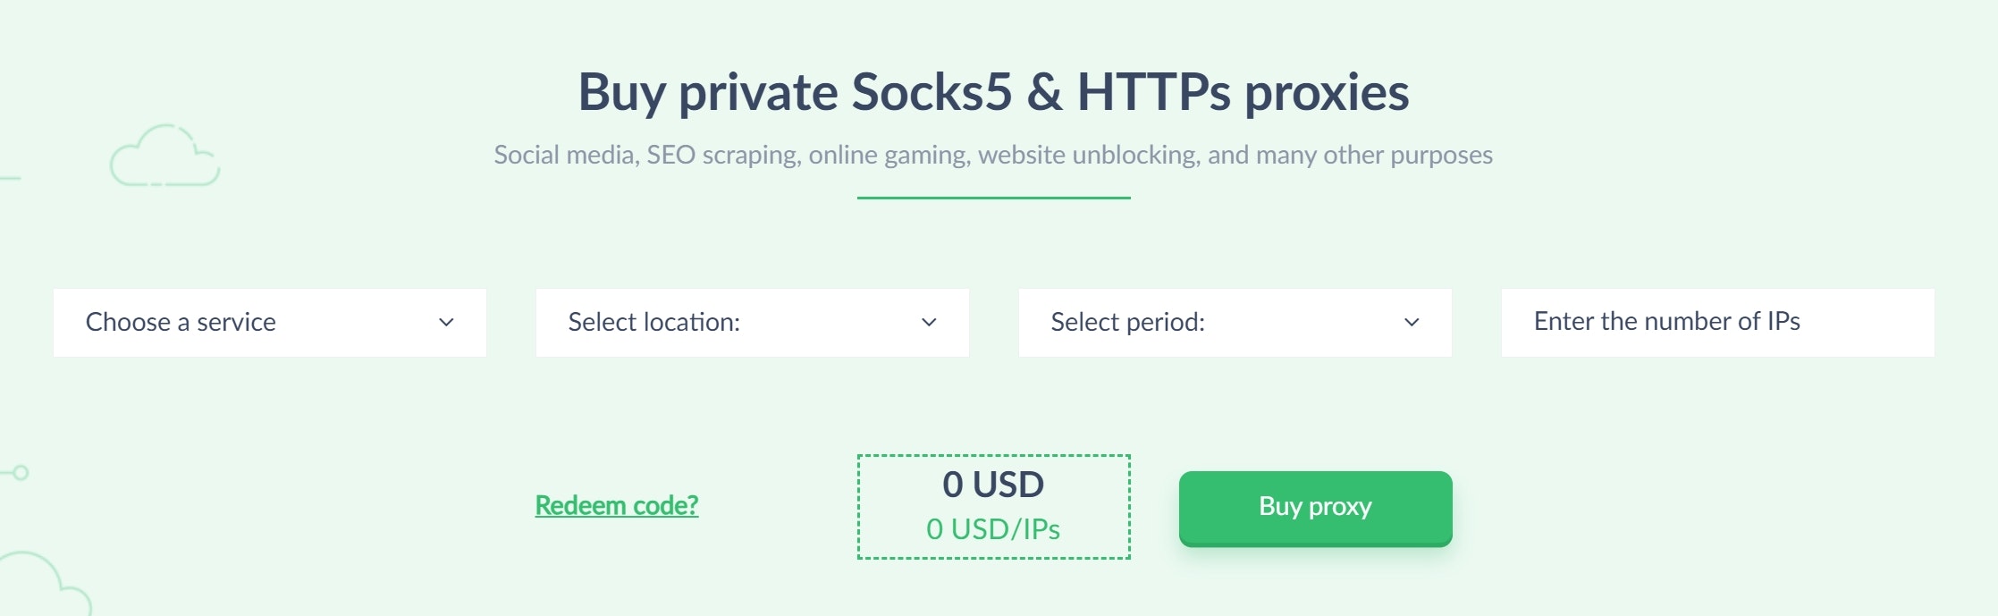Click the chevron arrow beside Select location
The image size is (1998, 616).
(x=929, y=322)
